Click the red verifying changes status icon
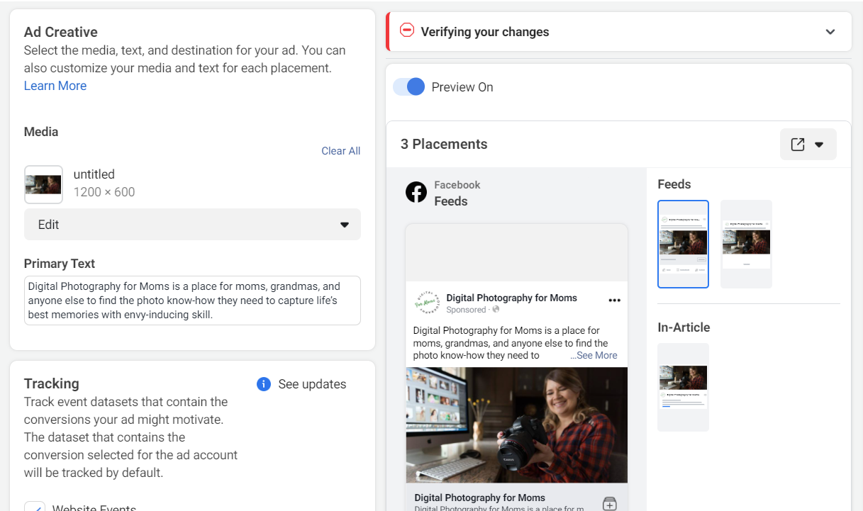Viewport: 863px width, 511px height. click(x=407, y=30)
